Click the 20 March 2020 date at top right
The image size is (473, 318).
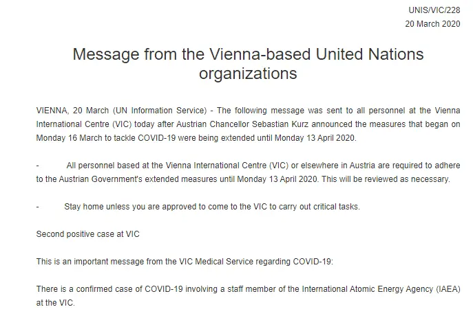[431, 23]
